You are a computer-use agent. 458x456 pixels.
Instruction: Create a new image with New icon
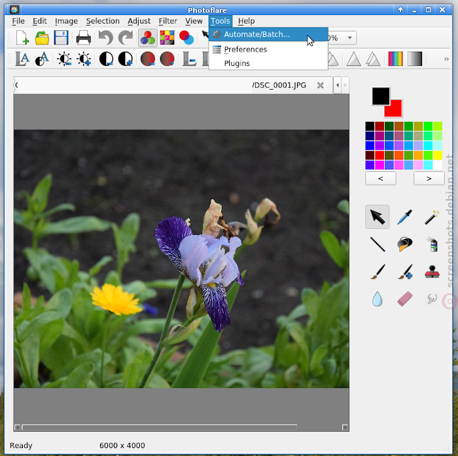pos(22,38)
